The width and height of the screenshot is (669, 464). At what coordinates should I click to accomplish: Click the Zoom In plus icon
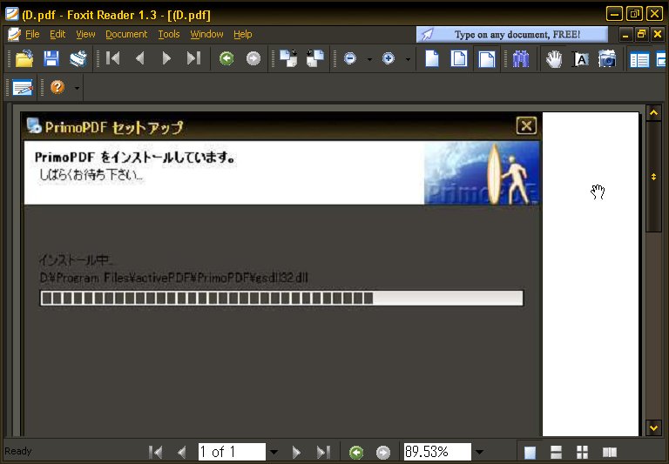389,58
